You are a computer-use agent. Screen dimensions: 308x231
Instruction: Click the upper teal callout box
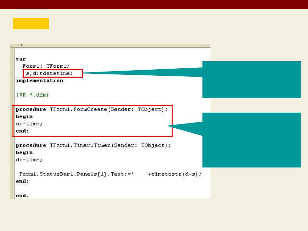(252, 80)
